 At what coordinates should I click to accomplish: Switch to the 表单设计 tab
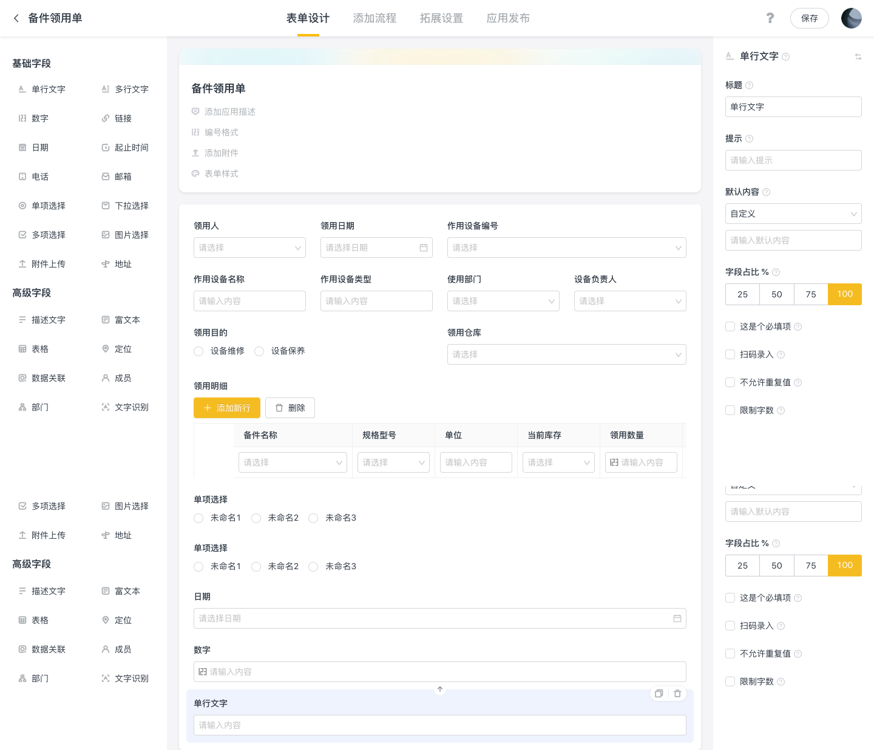point(308,18)
